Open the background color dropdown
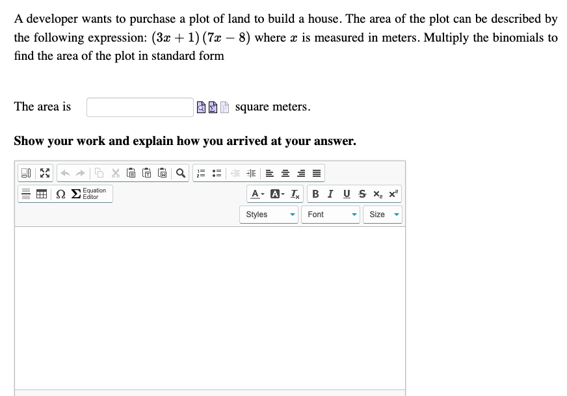 [278, 194]
